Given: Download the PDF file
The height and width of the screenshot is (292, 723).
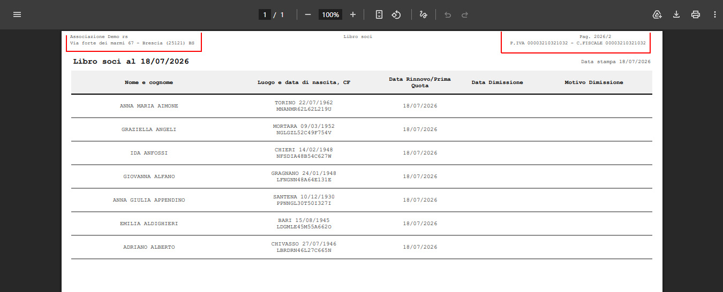Looking at the screenshot, I should [x=676, y=14].
